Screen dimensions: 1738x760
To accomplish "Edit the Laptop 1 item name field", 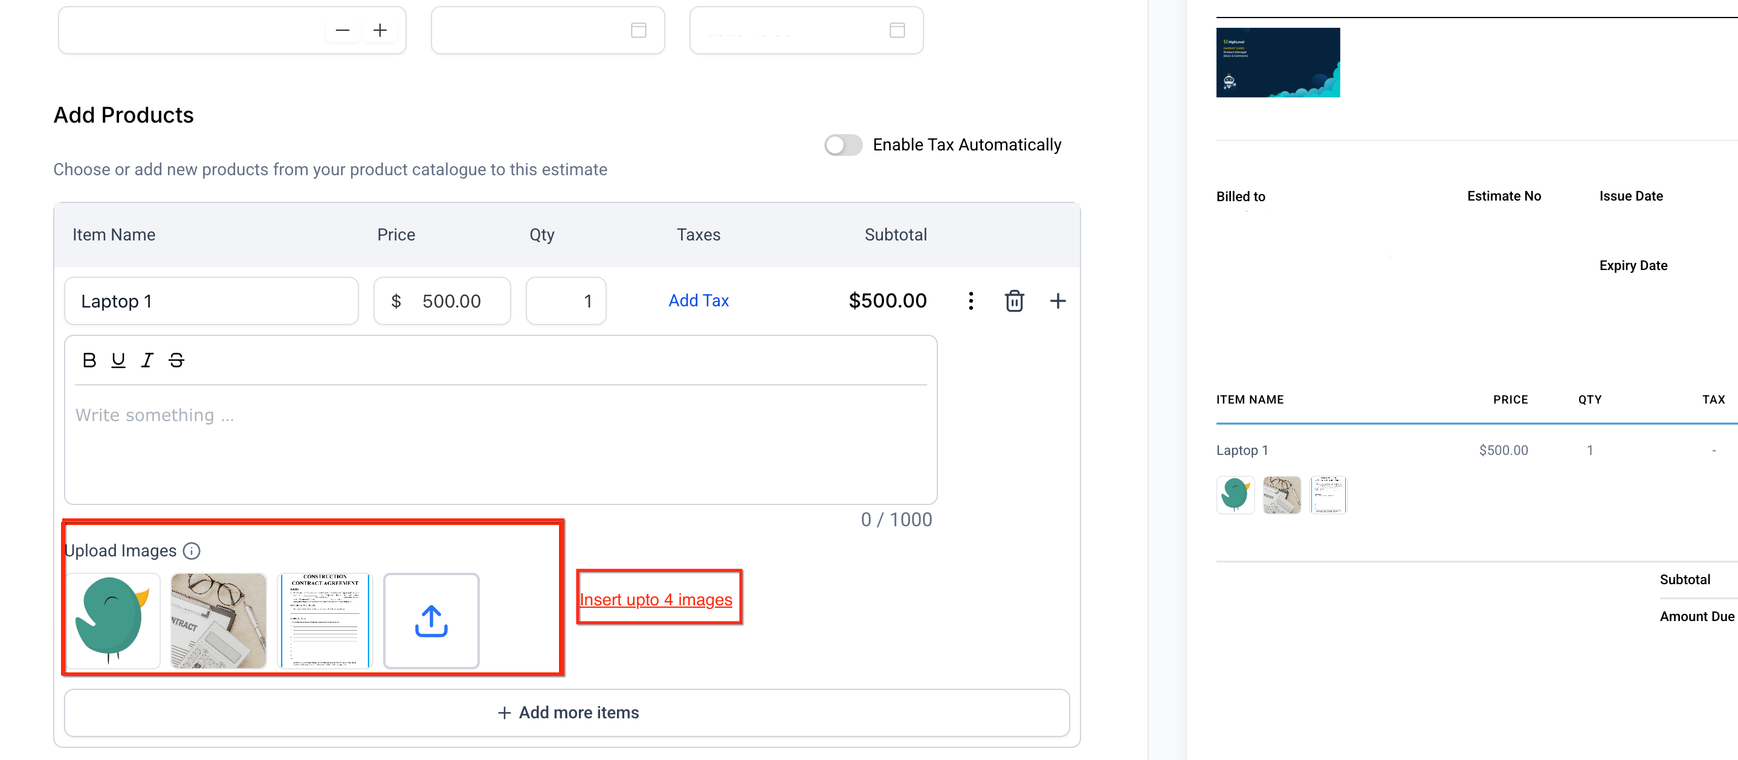I will tap(211, 301).
